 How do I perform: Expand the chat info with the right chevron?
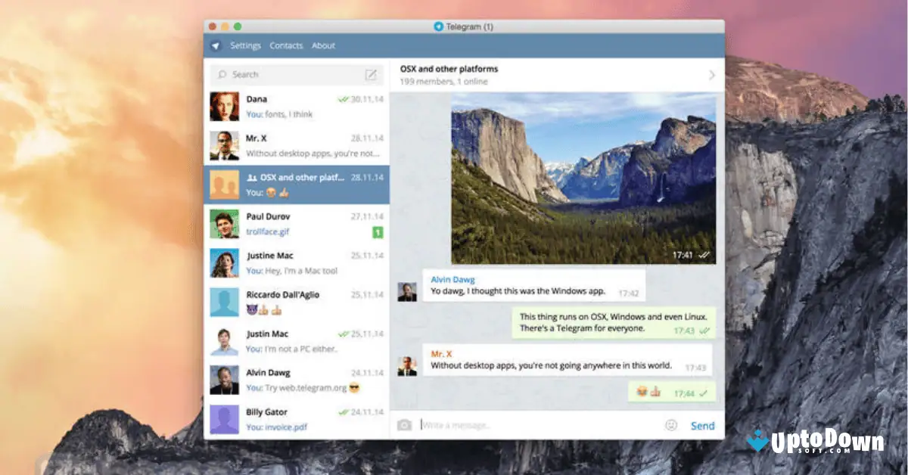[x=711, y=74]
